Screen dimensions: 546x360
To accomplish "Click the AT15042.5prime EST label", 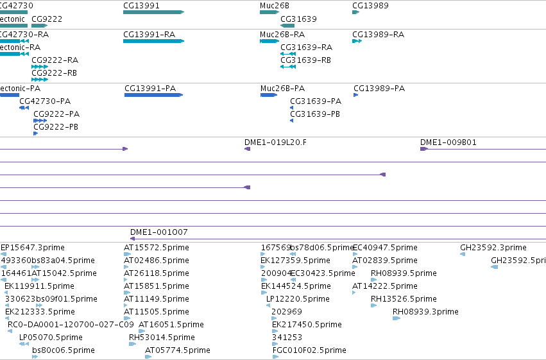I will 64,273.
